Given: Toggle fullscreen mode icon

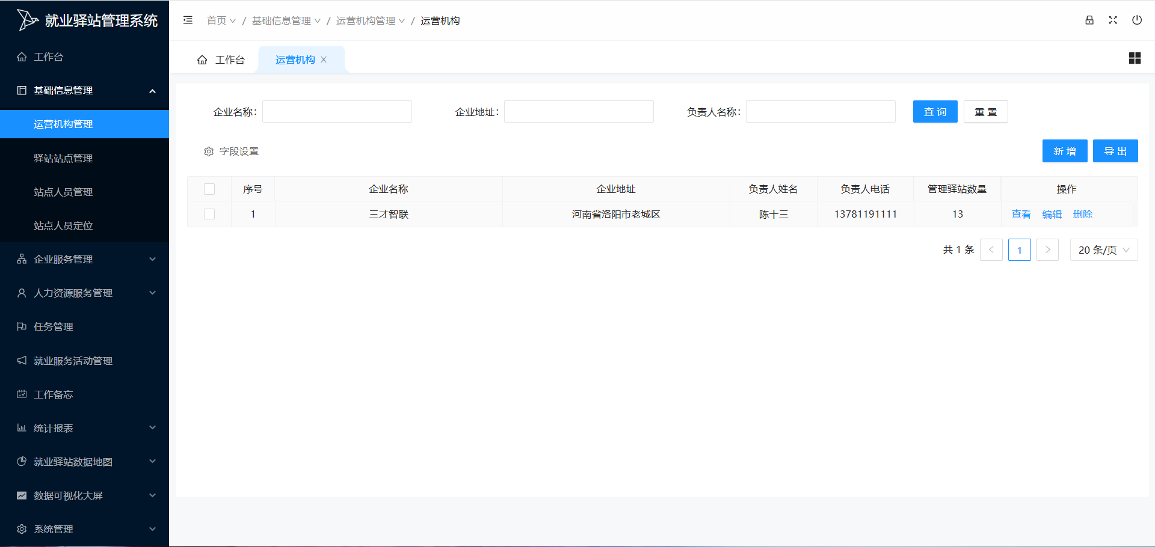Looking at the screenshot, I should [x=1113, y=20].
